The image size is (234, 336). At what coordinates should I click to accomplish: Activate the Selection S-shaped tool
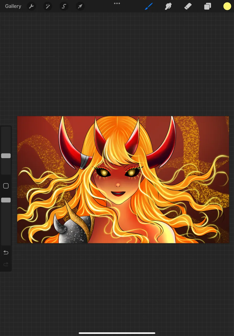tap(64, 6)
